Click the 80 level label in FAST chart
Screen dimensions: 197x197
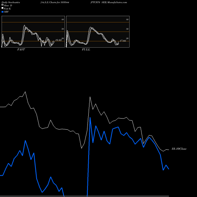tap(63, 19)
